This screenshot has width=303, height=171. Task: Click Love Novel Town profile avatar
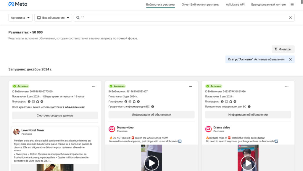[x=17, y=132]
